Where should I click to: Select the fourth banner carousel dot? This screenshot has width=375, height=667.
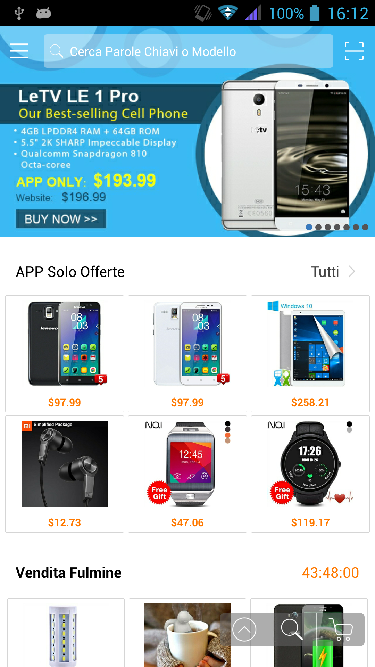[x=337, y=227]
